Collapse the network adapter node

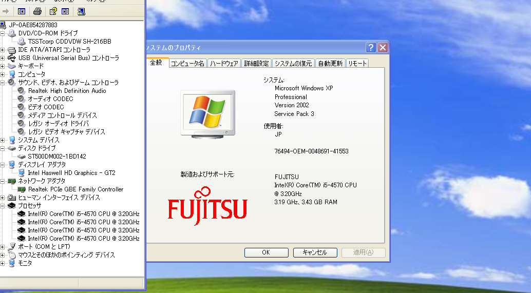(x=3, y=181)
